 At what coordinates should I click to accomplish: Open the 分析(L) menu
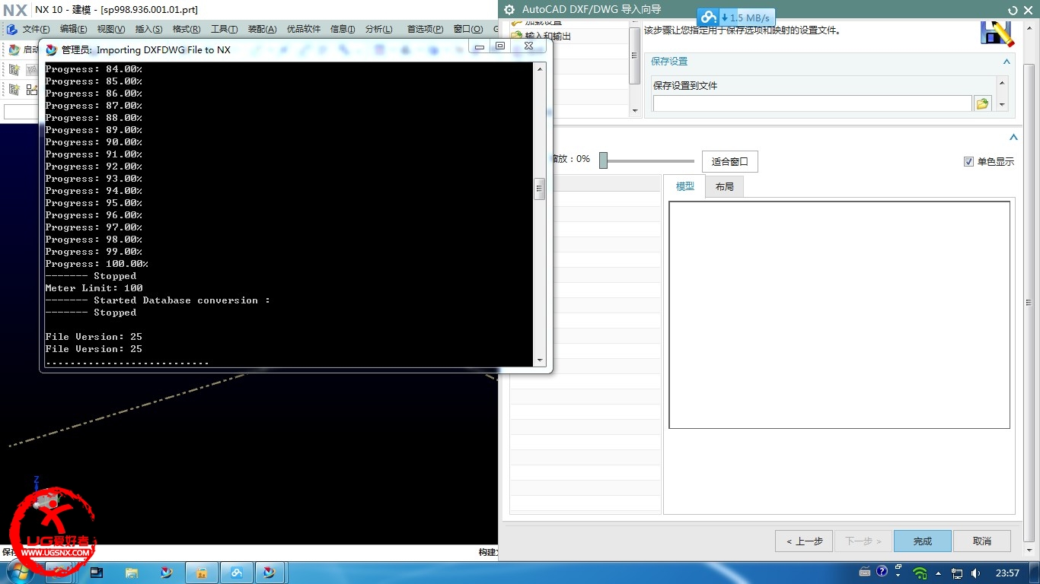(x=379, y=29)
